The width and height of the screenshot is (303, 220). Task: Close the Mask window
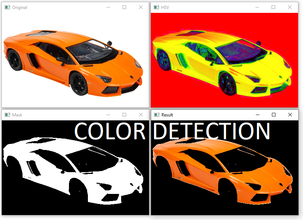(141, 115)
